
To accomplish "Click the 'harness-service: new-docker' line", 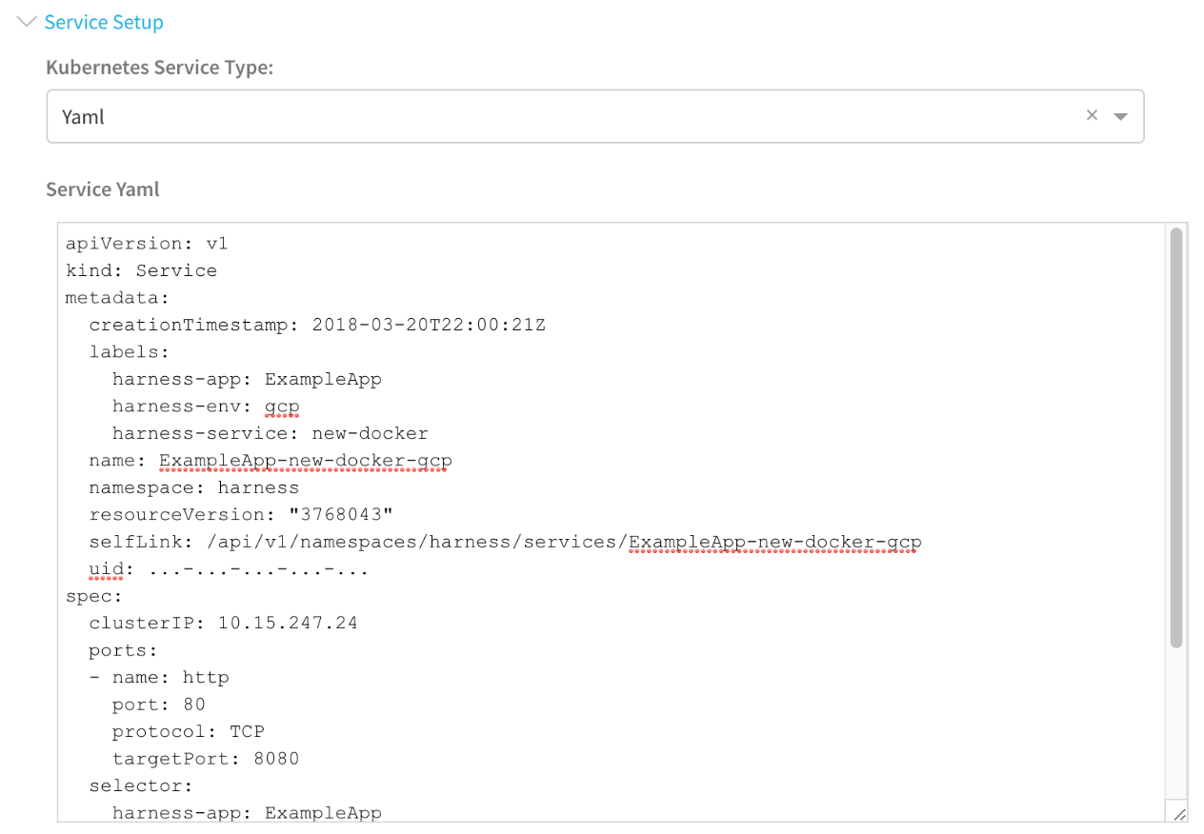I will click(271, 433).
